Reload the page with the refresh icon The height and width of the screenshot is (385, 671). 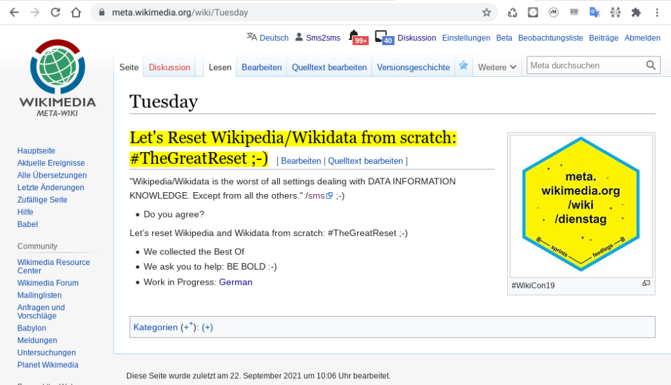[x=55, y=12]
